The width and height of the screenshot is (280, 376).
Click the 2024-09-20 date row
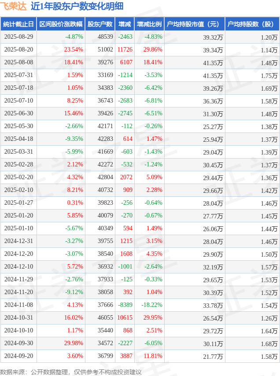click(x=140, y=356)
